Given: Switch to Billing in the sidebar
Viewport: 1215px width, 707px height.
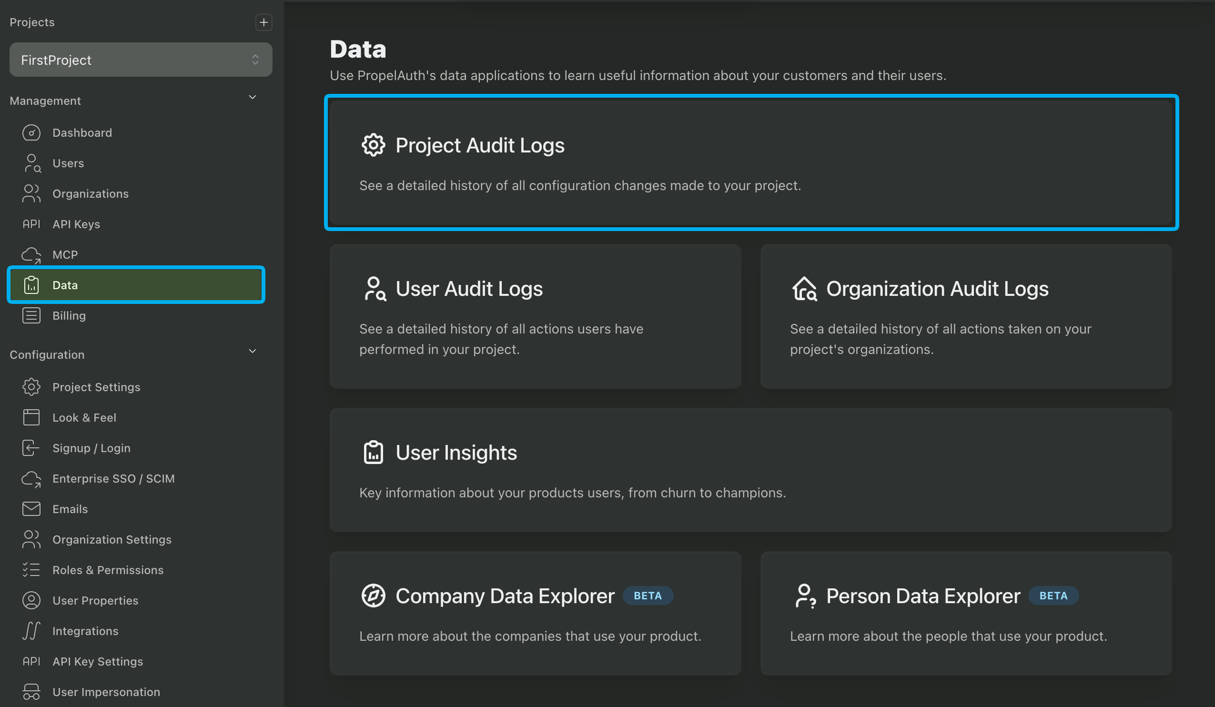Looking at the screenshot, I should point(69,316).
